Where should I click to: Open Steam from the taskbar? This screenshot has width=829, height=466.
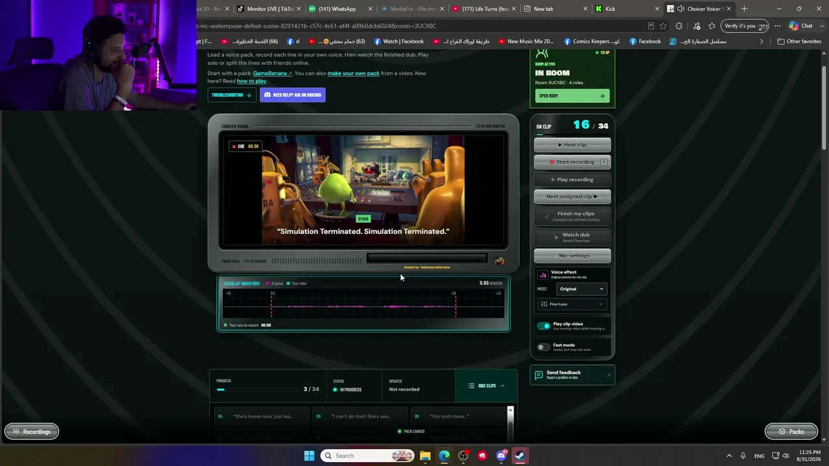[520, 456]
